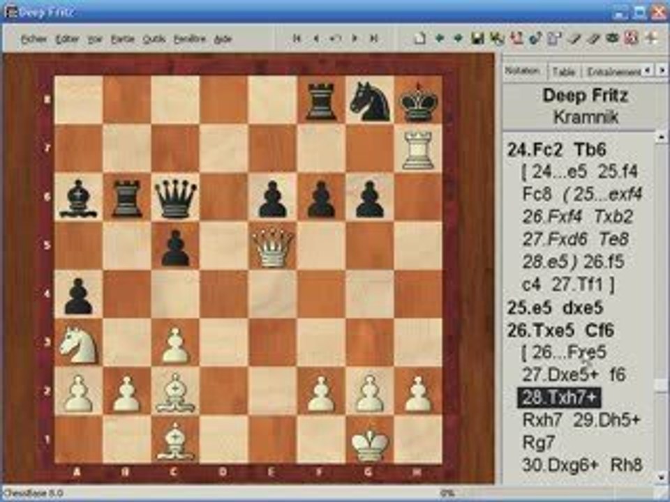Click the black queen on c6
This screenshot has width=670, height=502.
point(176,199)
